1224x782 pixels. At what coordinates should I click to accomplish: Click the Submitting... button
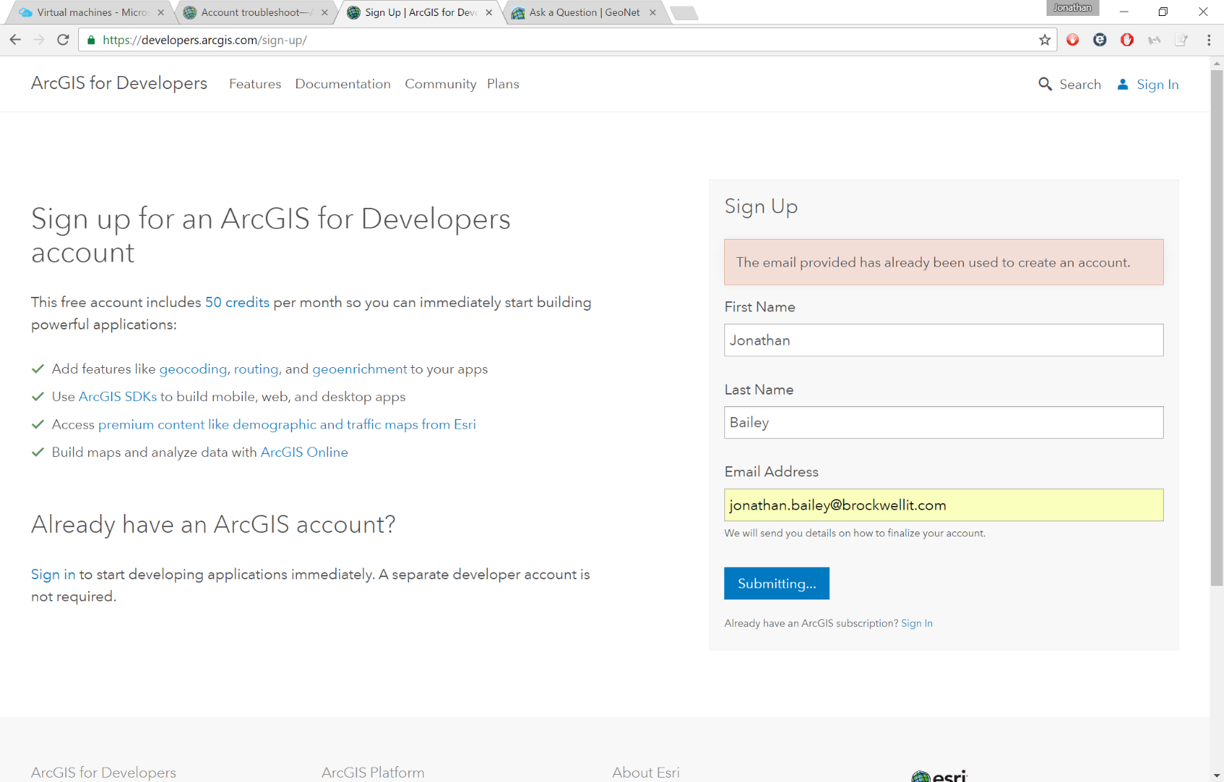(776, 584)
